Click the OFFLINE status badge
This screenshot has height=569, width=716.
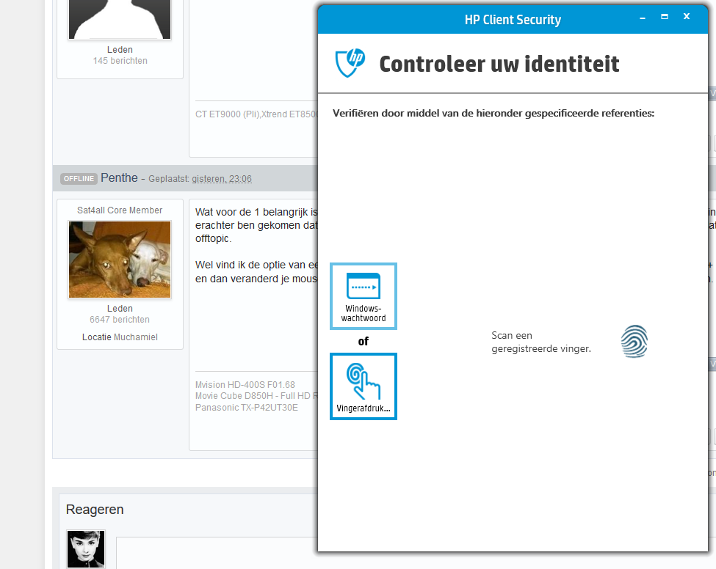tap(79, 179)
